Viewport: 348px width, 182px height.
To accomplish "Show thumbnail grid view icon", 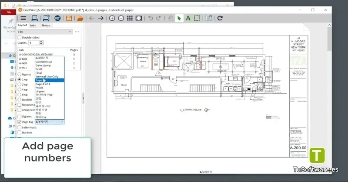I will click(130, 18).
